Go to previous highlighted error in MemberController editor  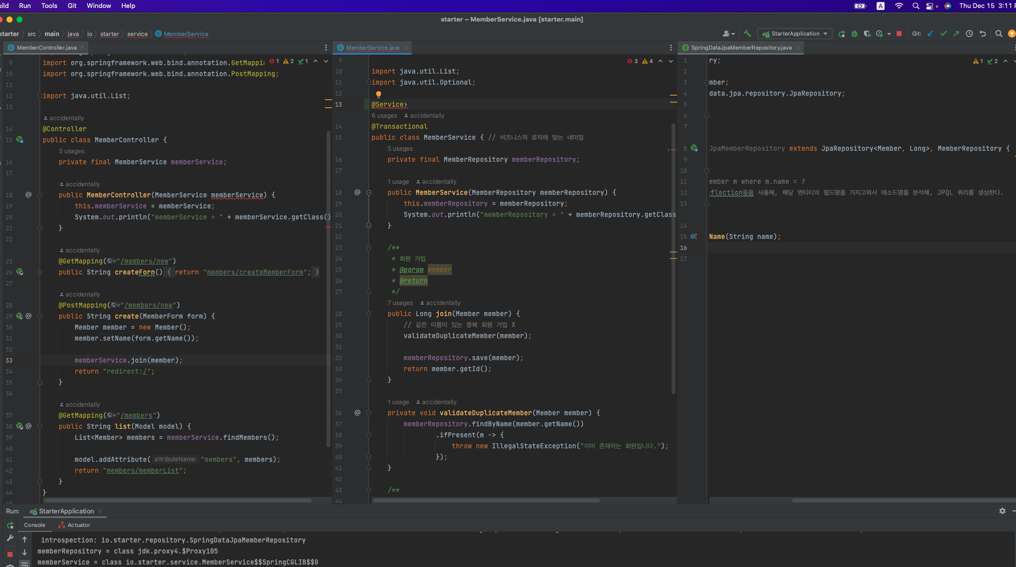[315, 61]
